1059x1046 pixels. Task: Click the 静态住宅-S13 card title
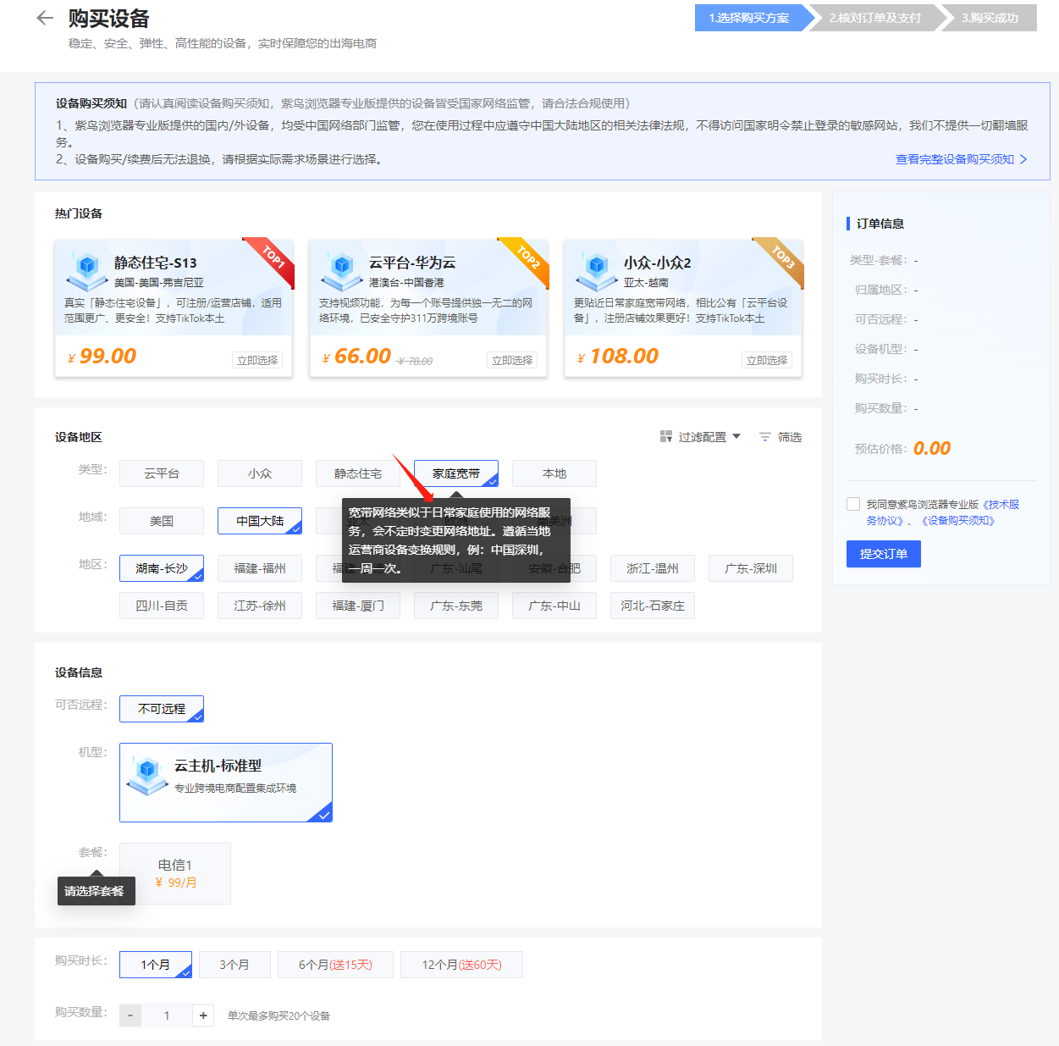156,263
